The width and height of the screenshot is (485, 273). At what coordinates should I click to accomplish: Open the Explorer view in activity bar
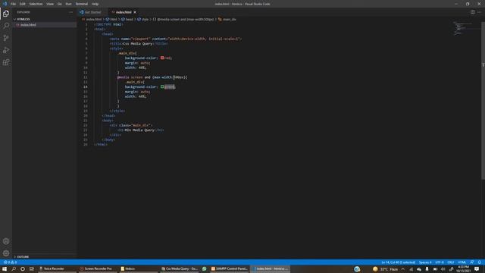click(x=6, y=14)
